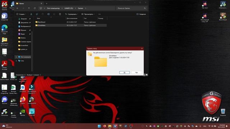
Task: Click the Xbox tray icon
Action: coord(158,126)
